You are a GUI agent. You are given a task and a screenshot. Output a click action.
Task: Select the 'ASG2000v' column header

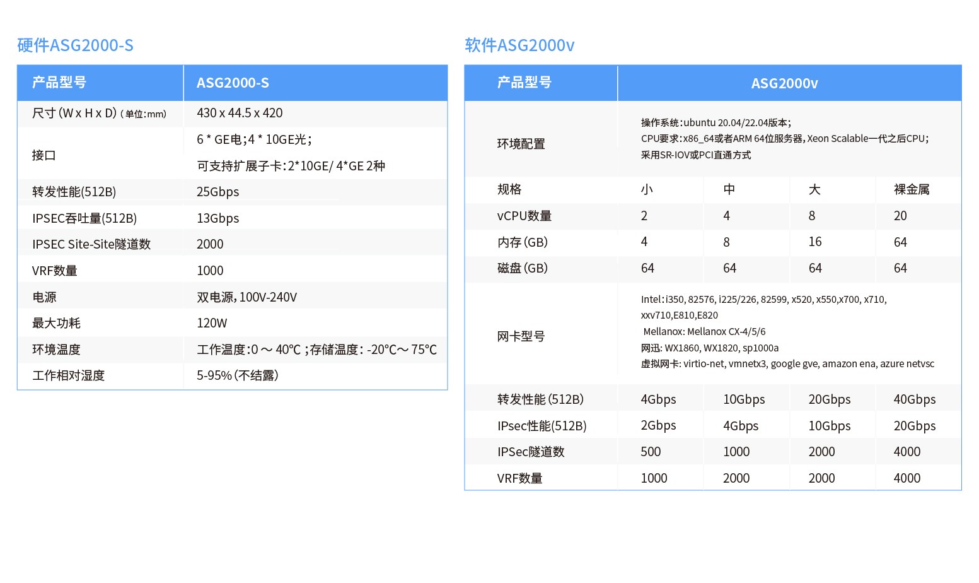tap(784, 83)
